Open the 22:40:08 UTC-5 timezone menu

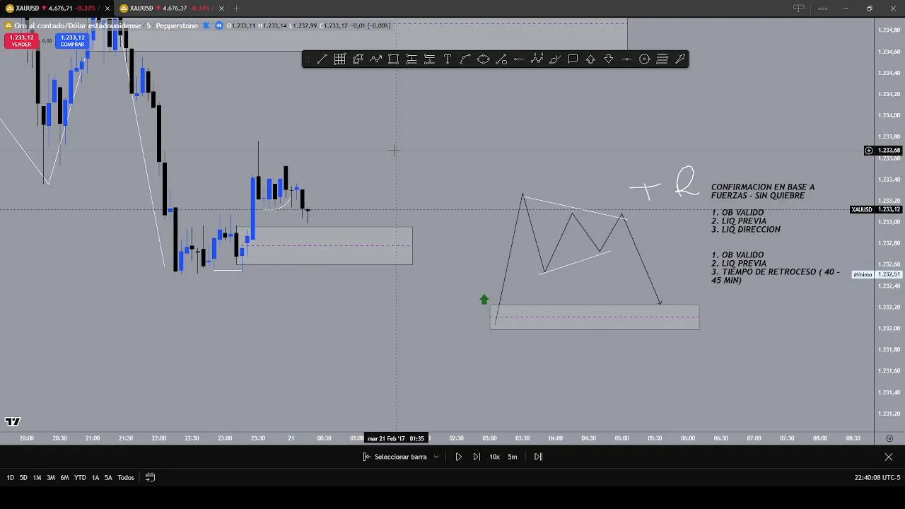pos(877,478)
